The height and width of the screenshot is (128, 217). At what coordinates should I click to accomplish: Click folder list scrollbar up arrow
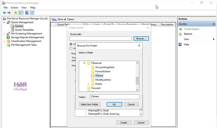tap(137, 63)
